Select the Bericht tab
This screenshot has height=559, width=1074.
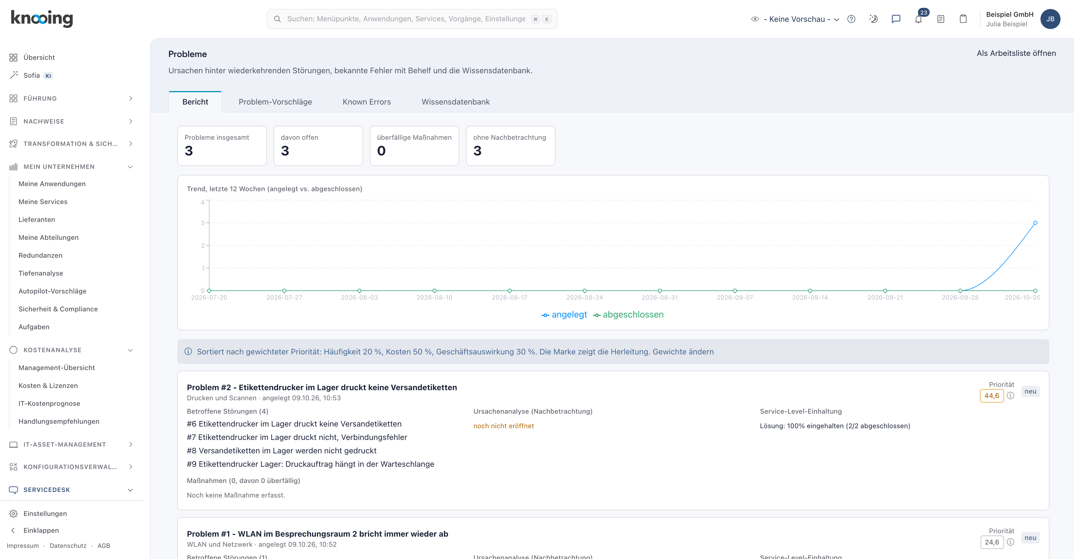click(x=195, y=102)
